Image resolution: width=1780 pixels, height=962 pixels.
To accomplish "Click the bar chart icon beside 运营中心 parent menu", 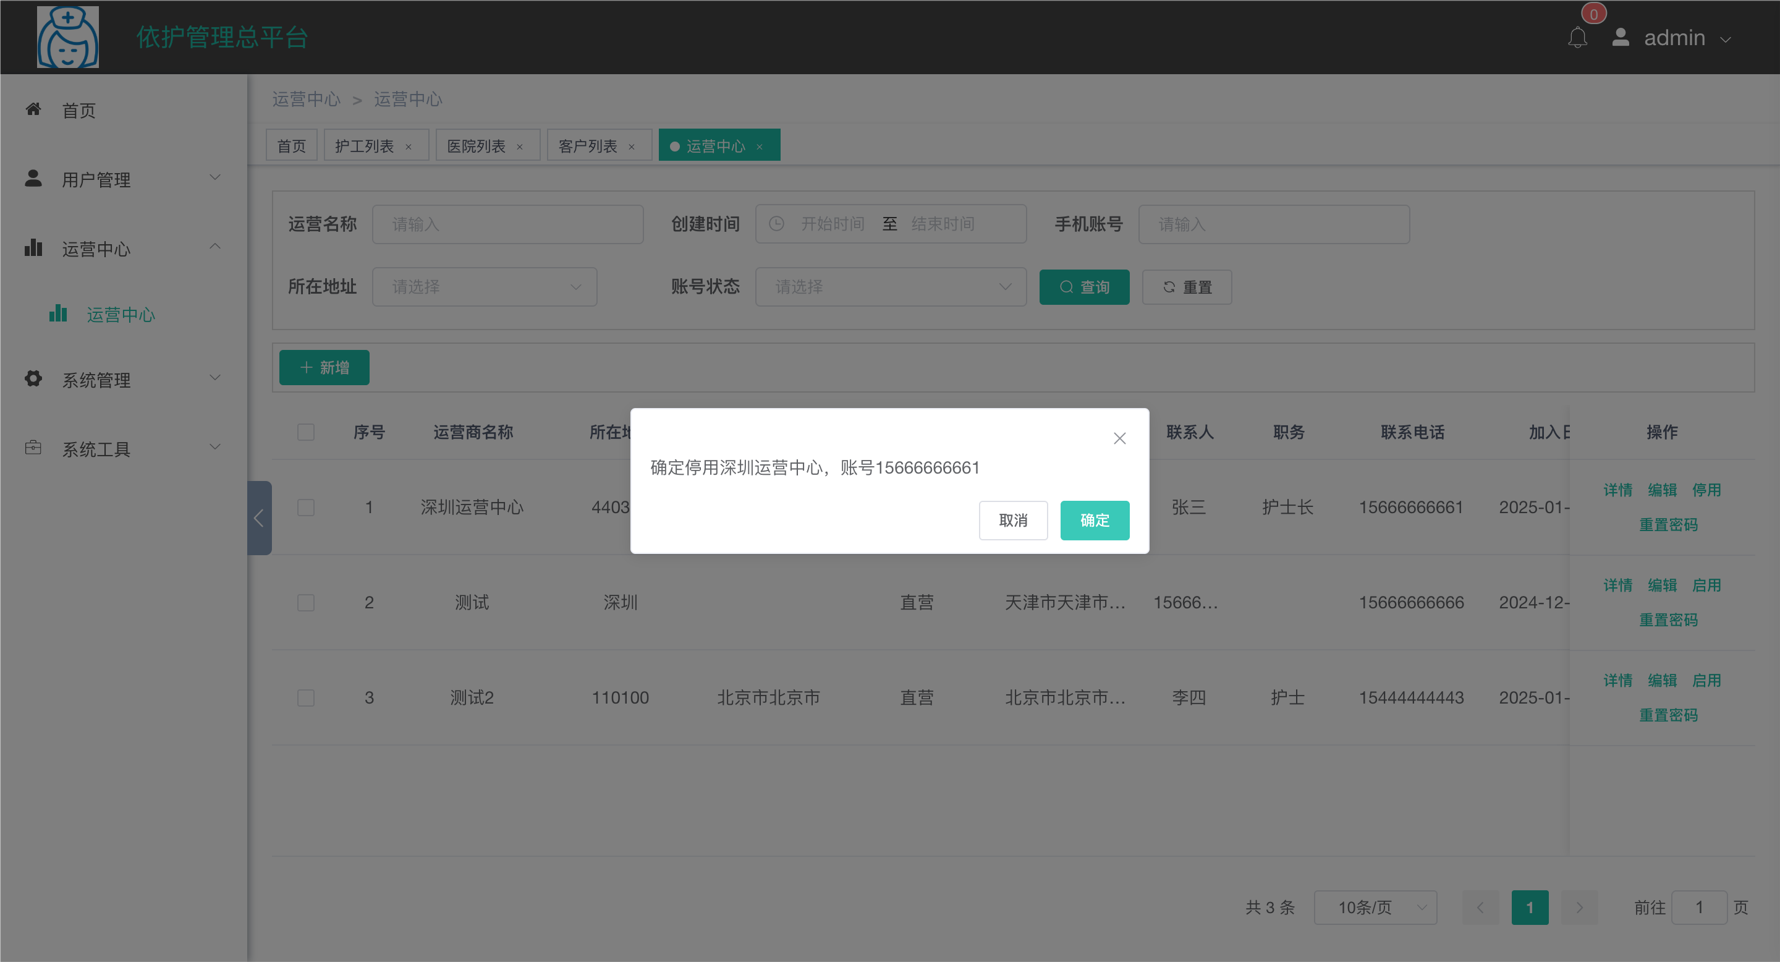I will (x=33, y=247).
